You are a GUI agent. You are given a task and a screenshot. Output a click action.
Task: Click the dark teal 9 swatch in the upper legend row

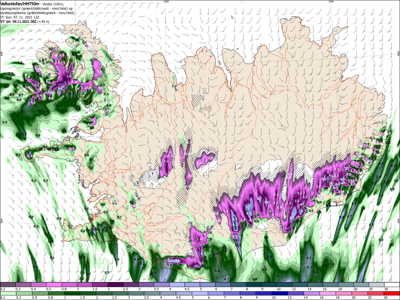click(x=269, y=285)
